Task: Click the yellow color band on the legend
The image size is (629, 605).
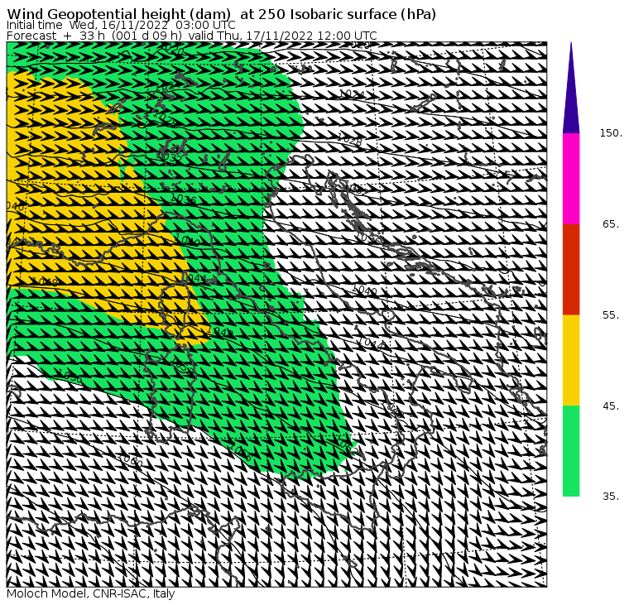Action: [x=571, y=360]
